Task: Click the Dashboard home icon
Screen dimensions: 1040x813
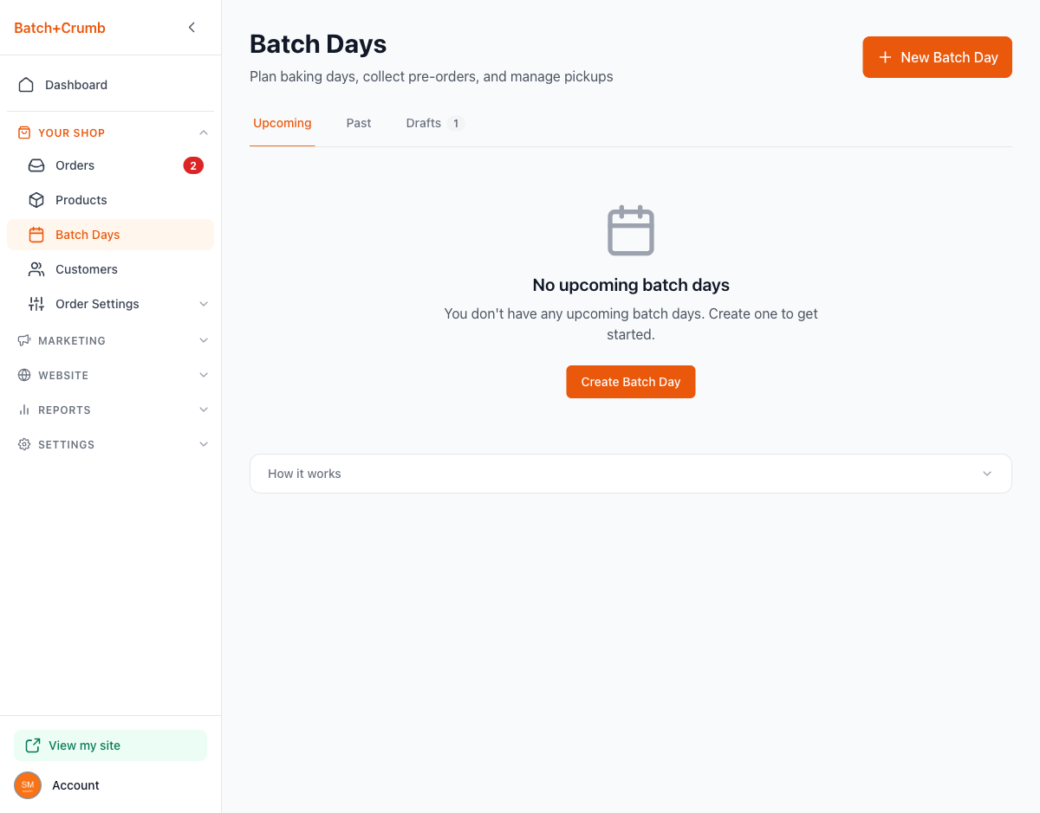Action: (x=26, y=85)
